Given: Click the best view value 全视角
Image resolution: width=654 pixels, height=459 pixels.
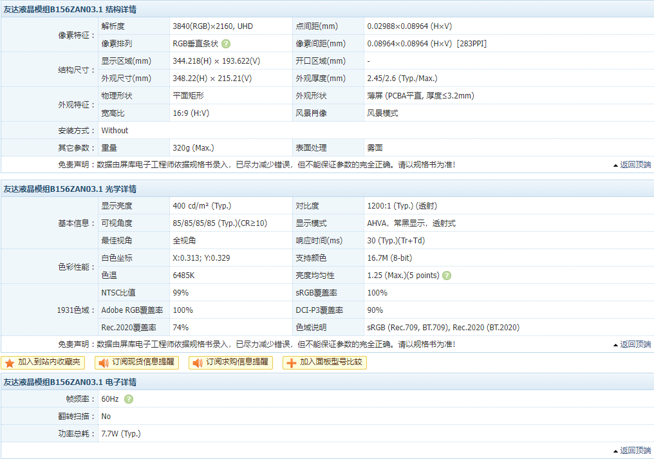Looking at the screenshot, I should click(184, 241).
